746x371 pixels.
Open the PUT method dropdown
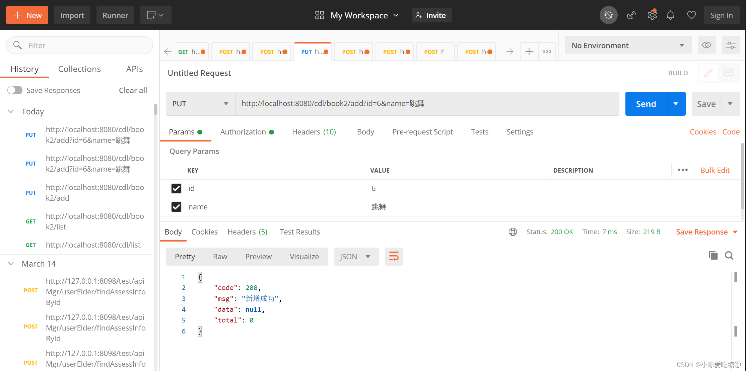tap(200, 104)
